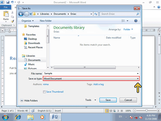Toggle Insert mode in the status bar

coord(58,111)
